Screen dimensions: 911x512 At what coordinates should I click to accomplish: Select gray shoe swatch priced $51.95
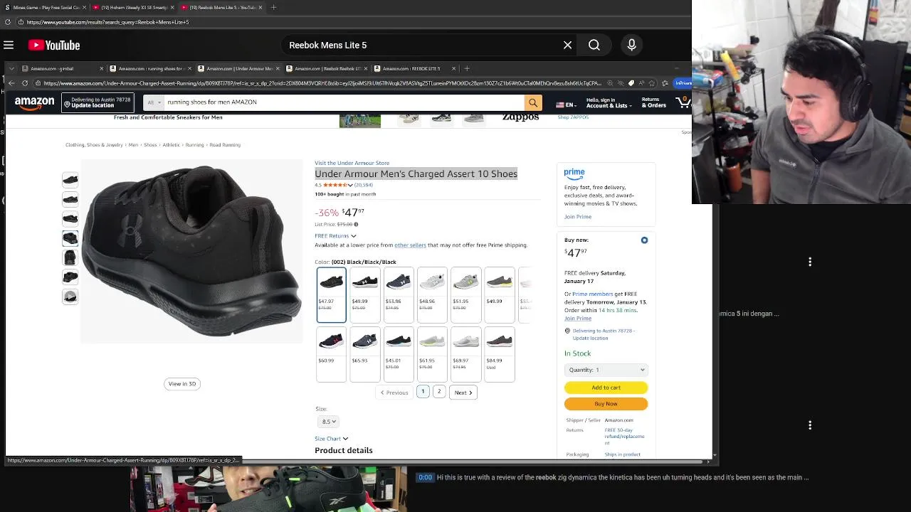(466, 295)
